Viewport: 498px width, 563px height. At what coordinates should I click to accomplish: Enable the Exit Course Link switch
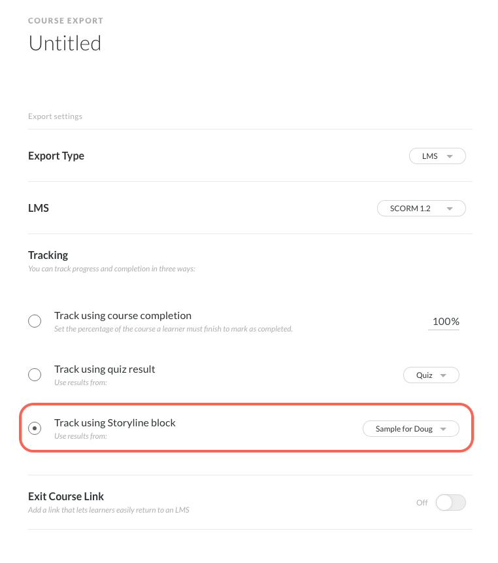(450, 502)
